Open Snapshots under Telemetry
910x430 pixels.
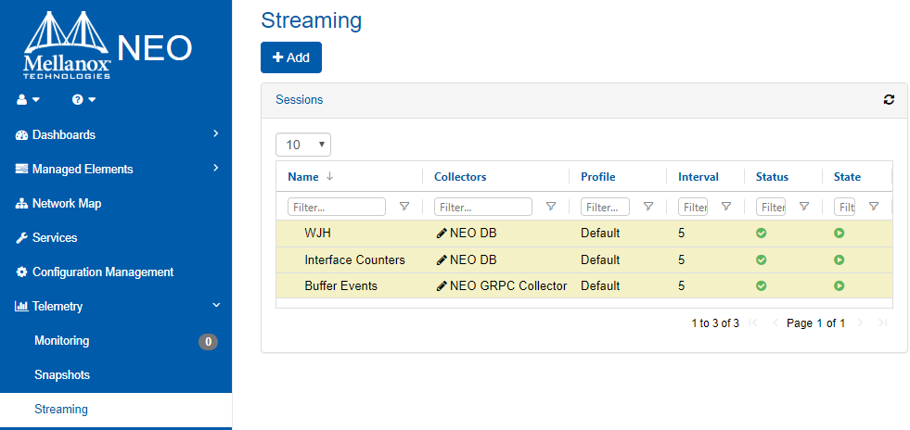point(61,375)
